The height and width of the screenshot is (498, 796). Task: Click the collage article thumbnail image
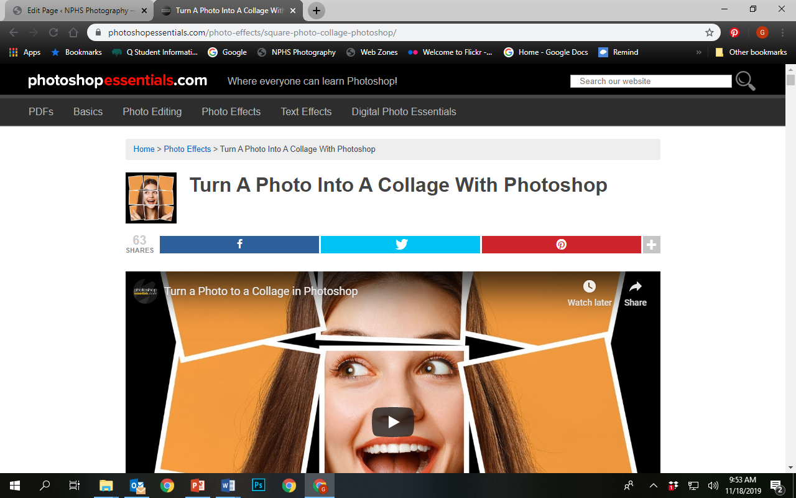151,198
